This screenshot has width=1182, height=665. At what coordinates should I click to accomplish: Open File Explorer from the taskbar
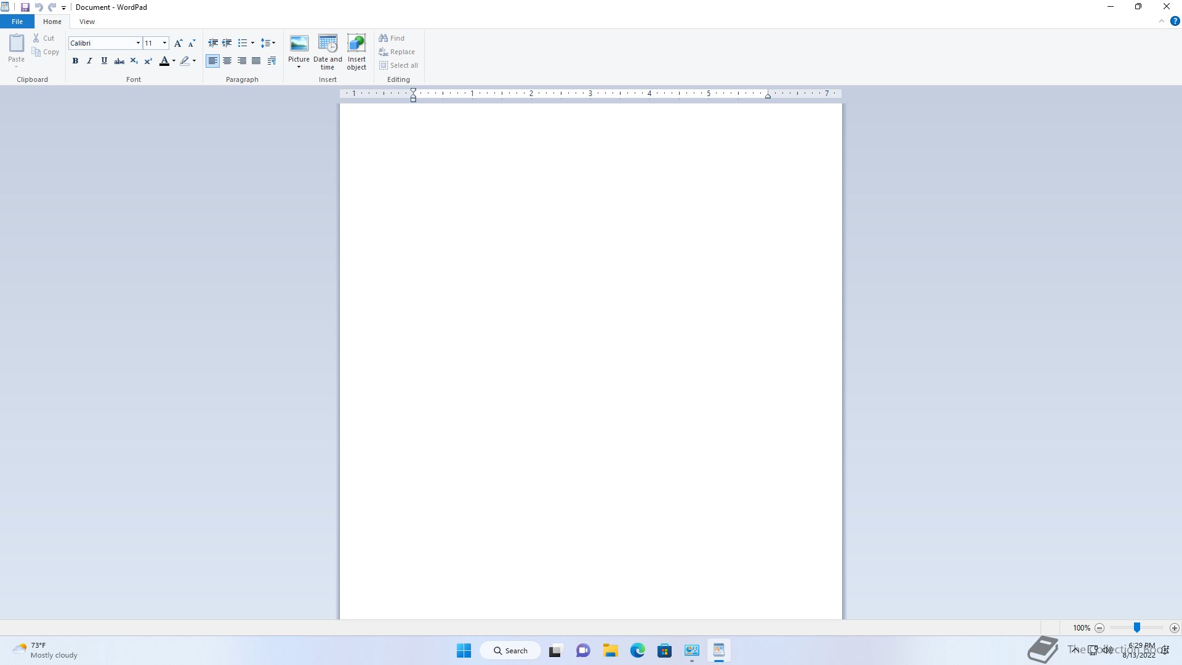pyautogui.click(x=610, y=650)
